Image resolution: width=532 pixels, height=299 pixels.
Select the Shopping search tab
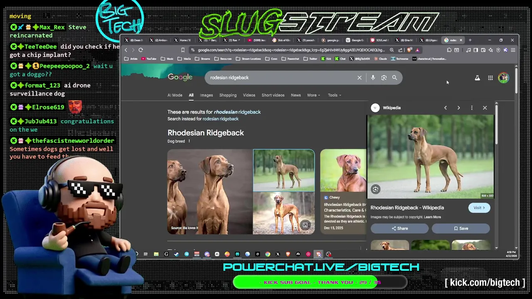click(228, 95)
